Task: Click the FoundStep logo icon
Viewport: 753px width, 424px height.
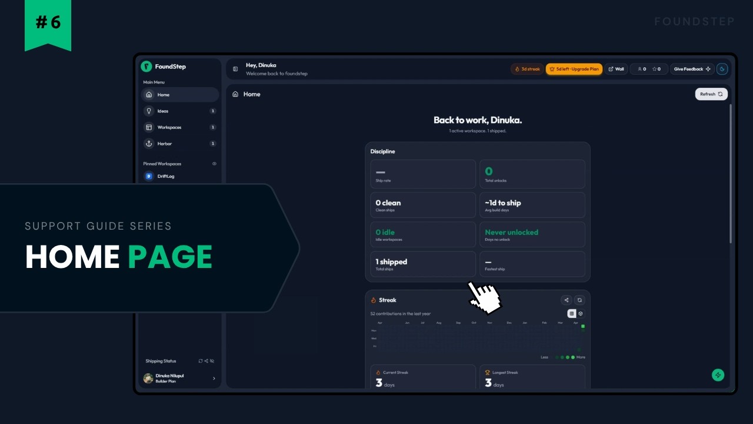Action: click(x=146, y=67)
